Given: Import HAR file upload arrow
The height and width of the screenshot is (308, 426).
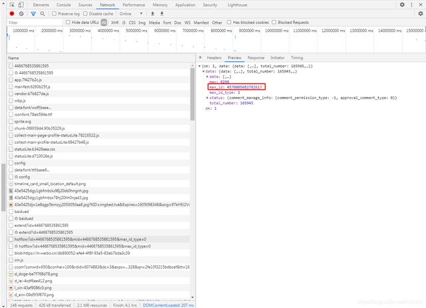Looking at the screenshot, I should [x=152, y=13].
